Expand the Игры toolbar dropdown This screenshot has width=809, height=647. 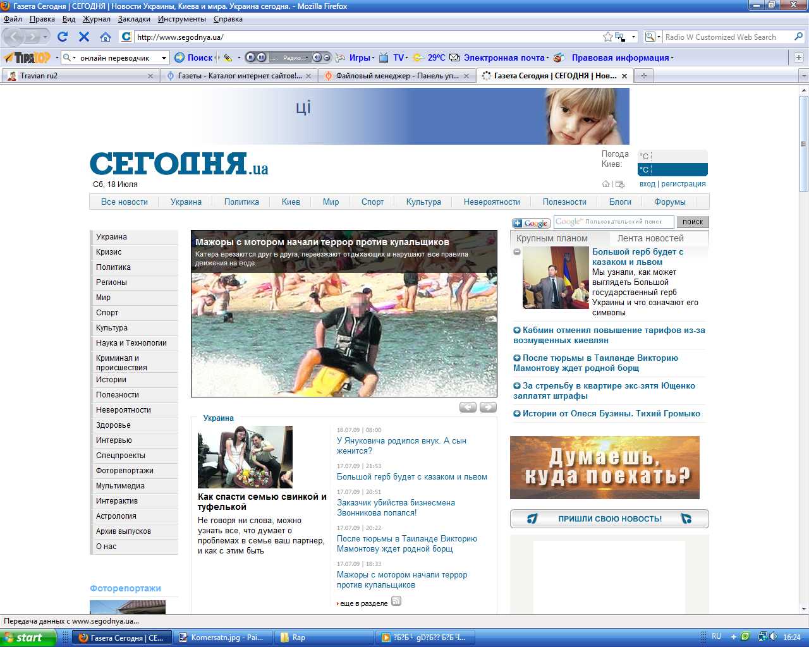(x=373, y=57)
